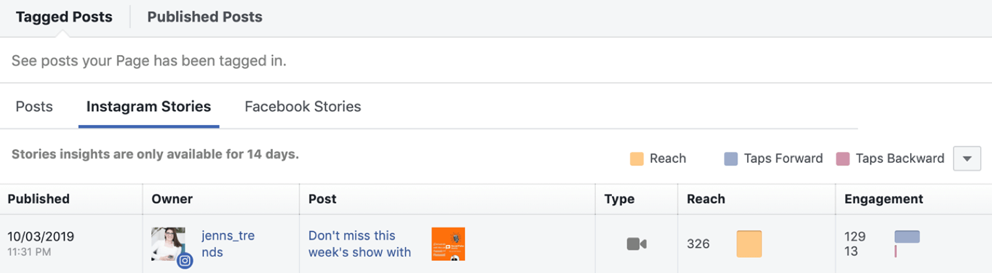Click the pink Taps Backward legend swatch

(843, 158)
